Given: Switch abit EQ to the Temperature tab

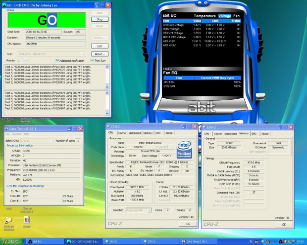Looking at the screenshot, I should [205, 16].
